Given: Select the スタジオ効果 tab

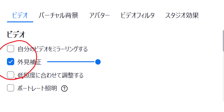Looking at the screenshot, I should coord(182,15).
